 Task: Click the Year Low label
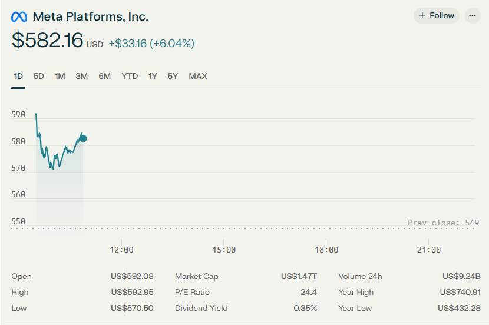pyautogui.click(x=355, y=308)
